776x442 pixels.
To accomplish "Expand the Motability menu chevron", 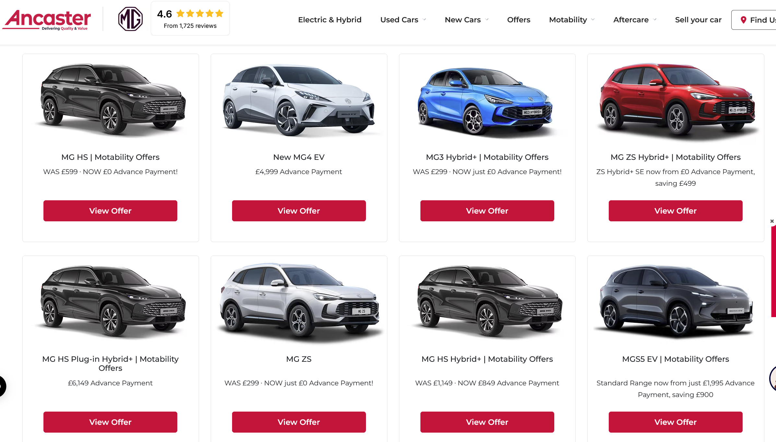I will pyautogui.click(x=593, y=20).
